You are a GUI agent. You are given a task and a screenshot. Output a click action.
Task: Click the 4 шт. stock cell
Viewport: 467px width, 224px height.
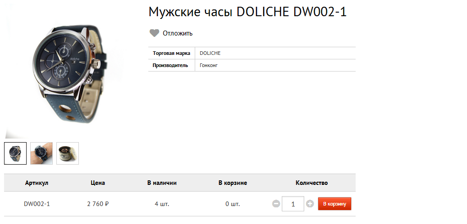click(x=162, y=204)
